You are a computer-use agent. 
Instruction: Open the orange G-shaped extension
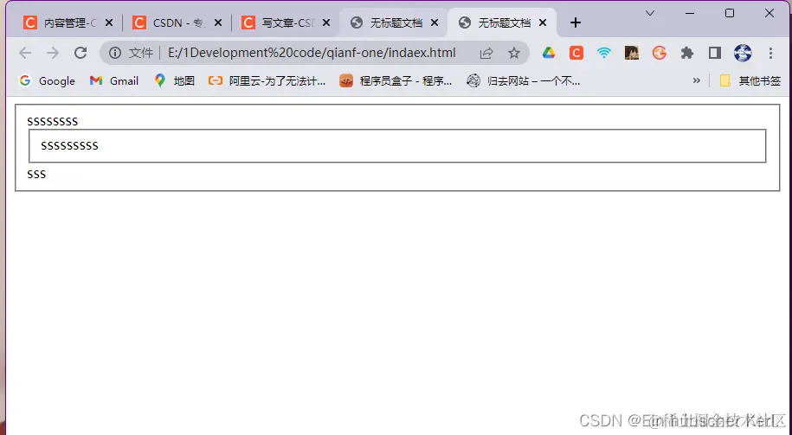tap(660, 53)
